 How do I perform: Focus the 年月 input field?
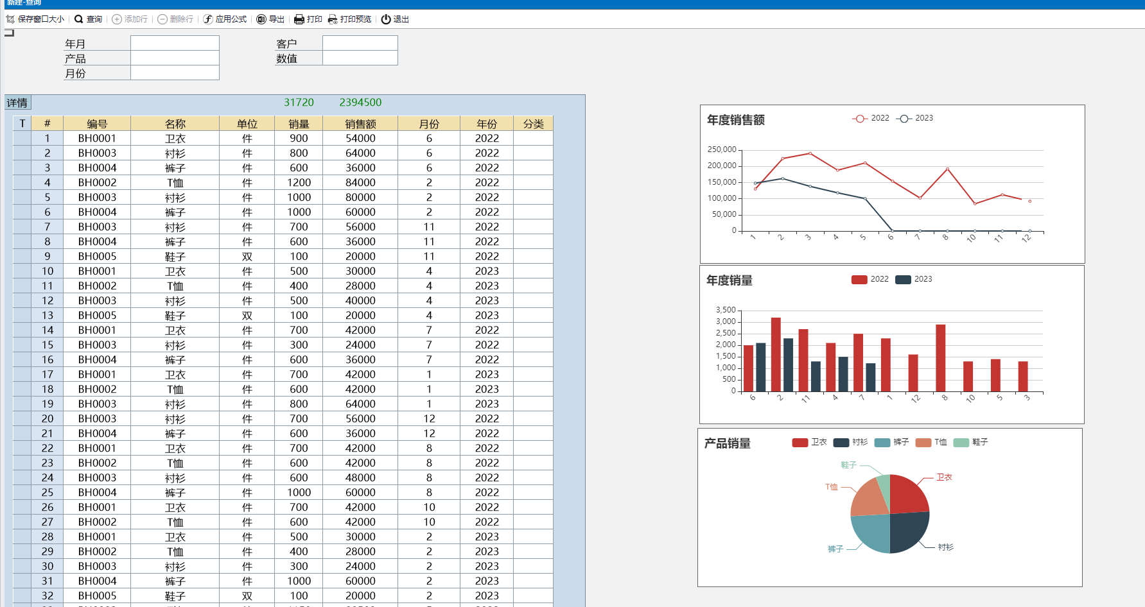coord(175,43)
